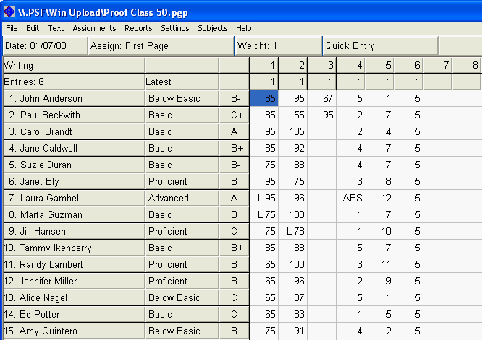Select student Jane Caldwell
The image size is (482, 340).
(x=74, y=148)
